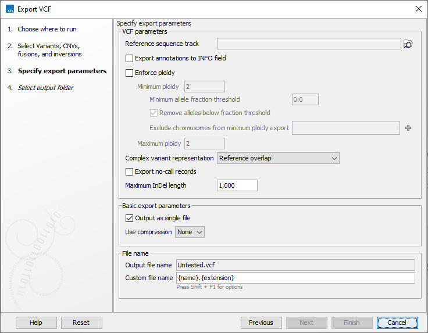Click the Previous button
Viewport: 428px width, 333px height.
[261, 323]
